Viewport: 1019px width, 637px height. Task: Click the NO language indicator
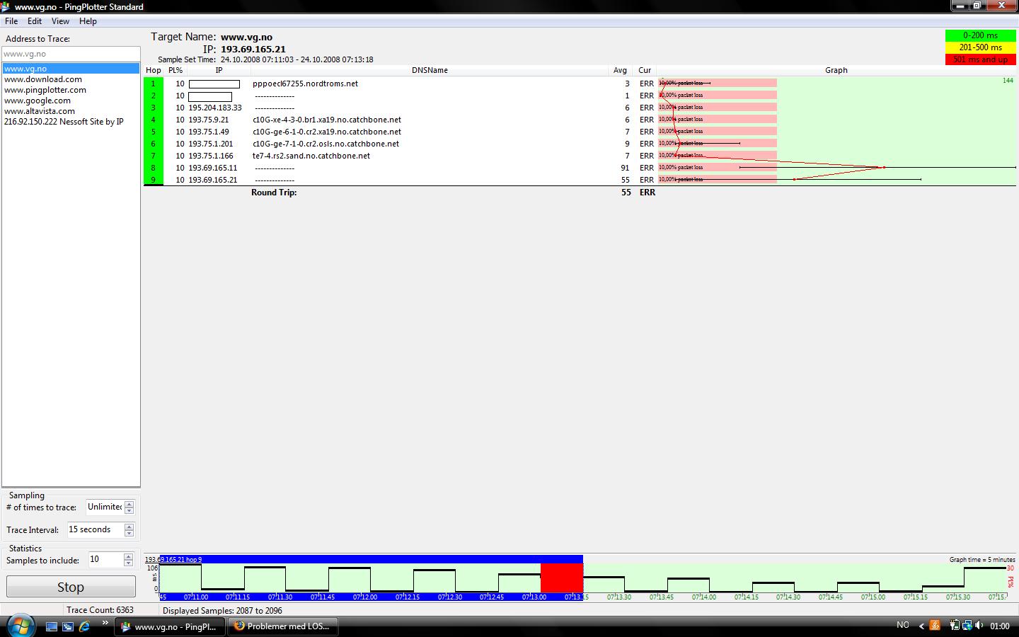tap(902, 625)
